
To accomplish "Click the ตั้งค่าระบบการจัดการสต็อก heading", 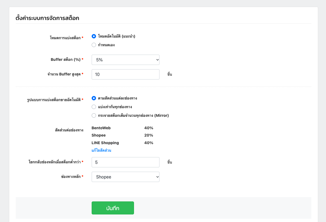I will [47, 18].
